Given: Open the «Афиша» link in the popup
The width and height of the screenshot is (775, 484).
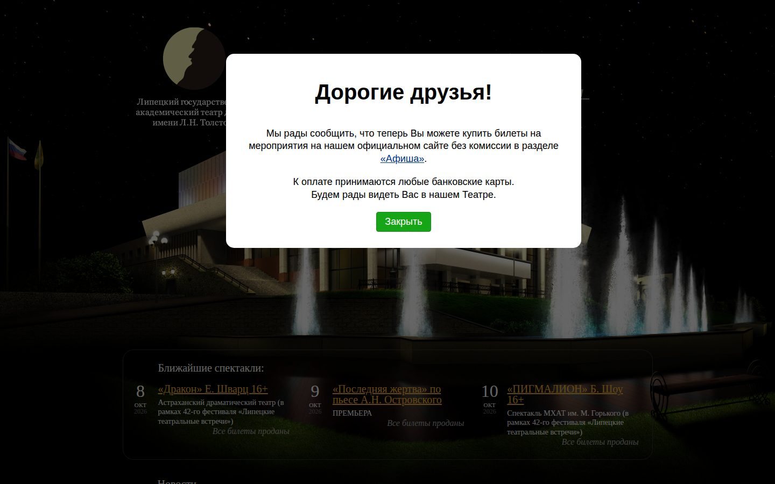Looking at the screenshot, I should (402, 159).
